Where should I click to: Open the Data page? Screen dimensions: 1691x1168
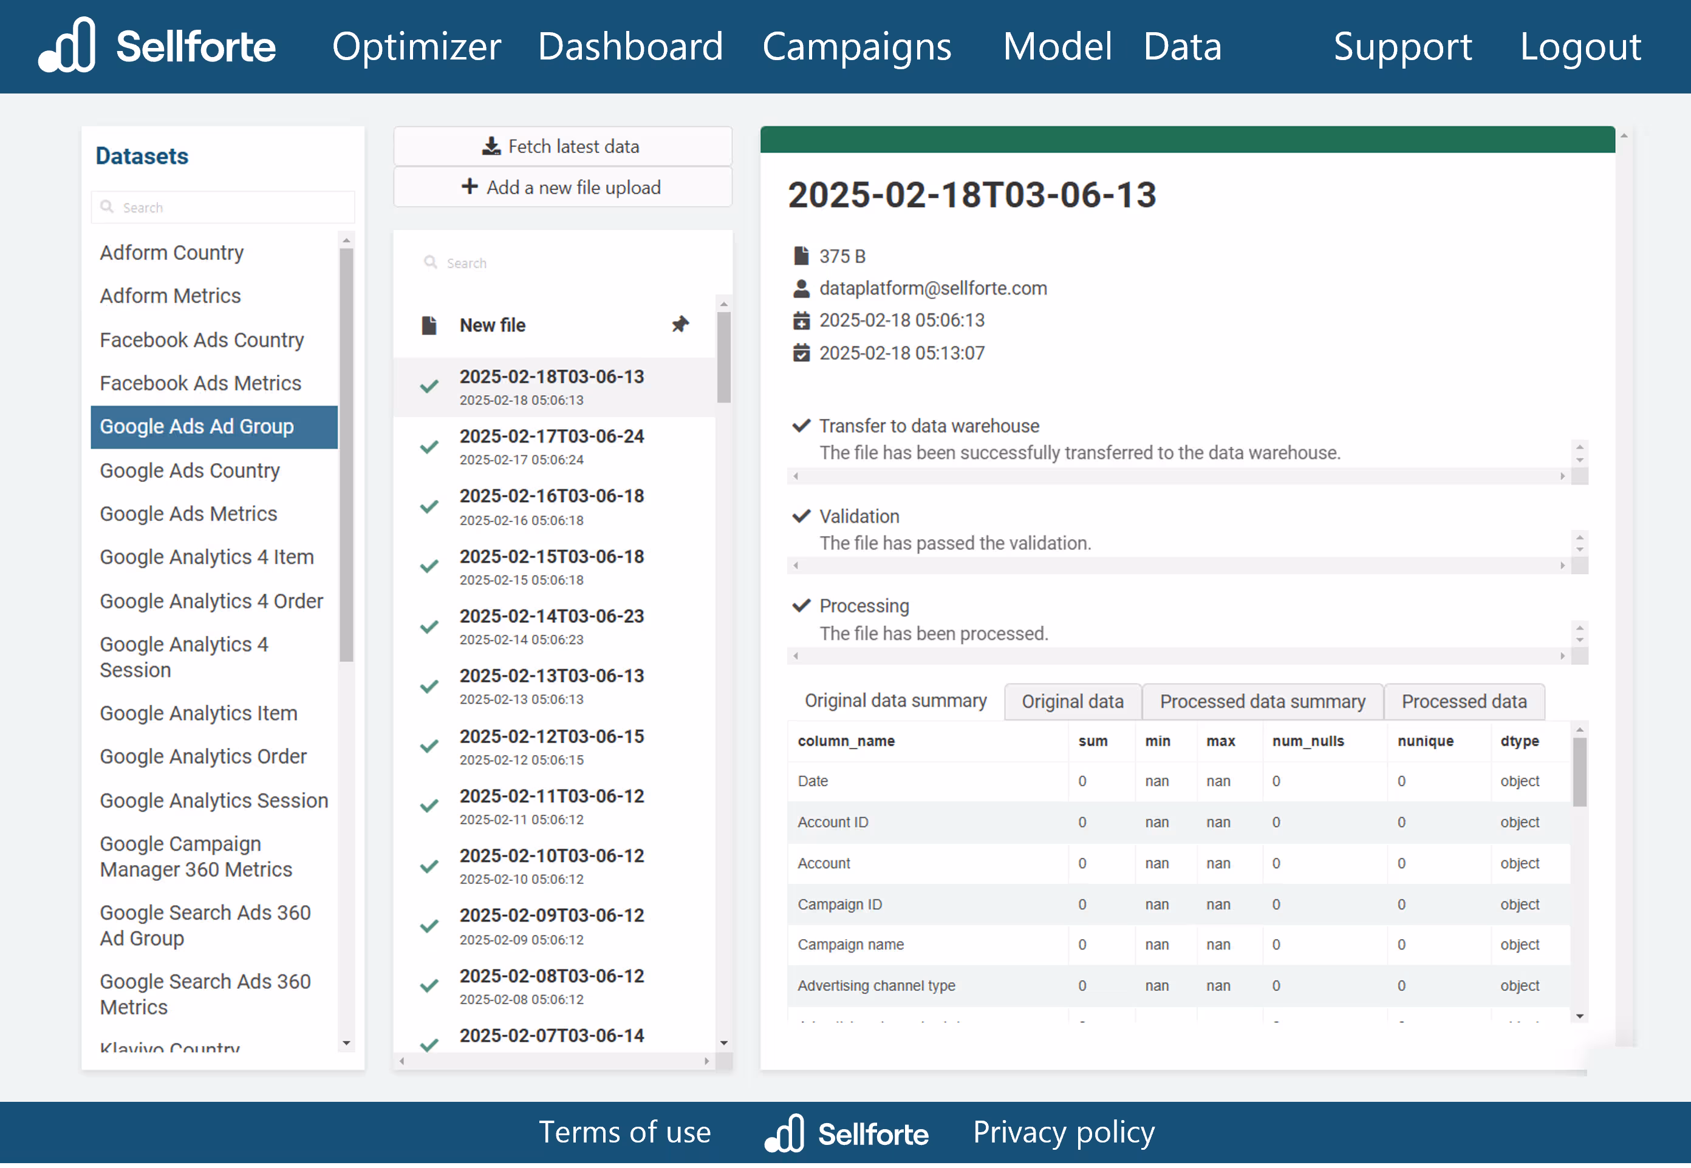pyautogui.click(x=1183, y=46)
